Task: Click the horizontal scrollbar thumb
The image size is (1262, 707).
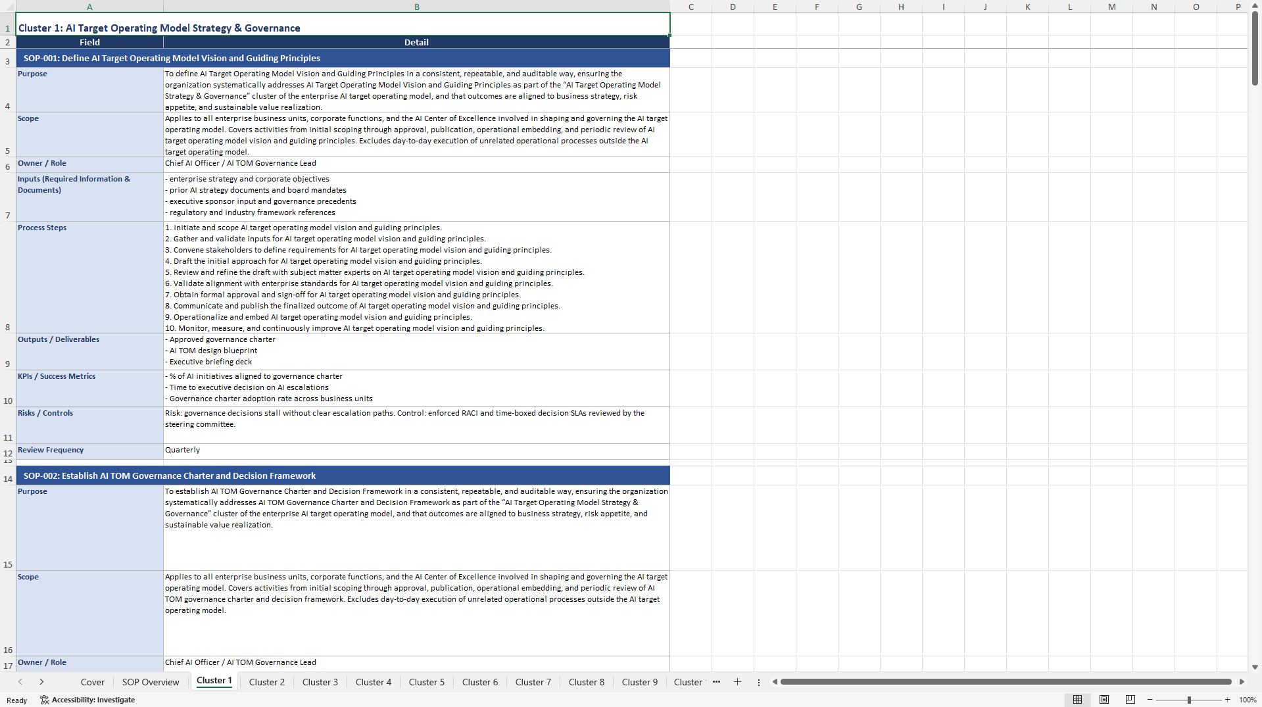Action: (x=1006, y=682)
